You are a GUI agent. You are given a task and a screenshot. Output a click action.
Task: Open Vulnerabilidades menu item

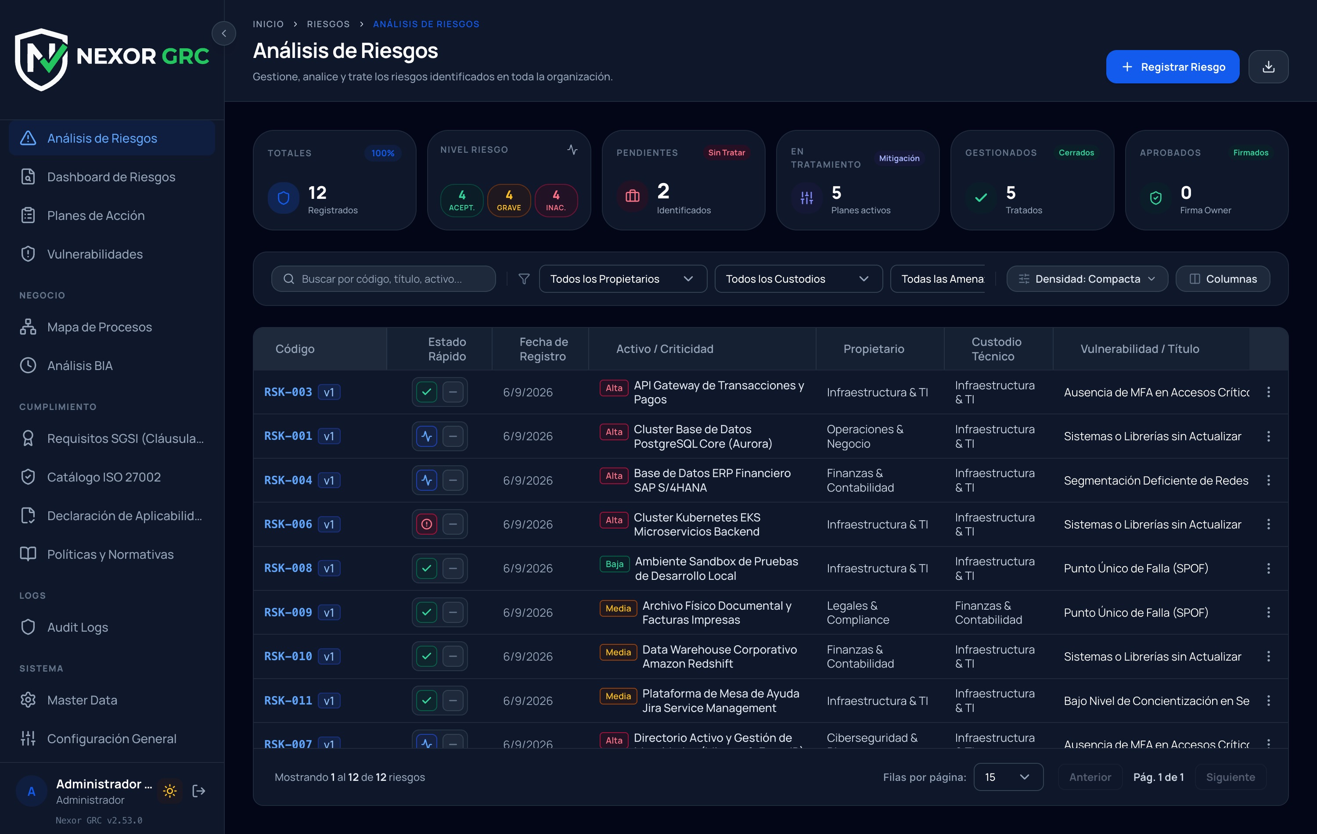point(112,254)
